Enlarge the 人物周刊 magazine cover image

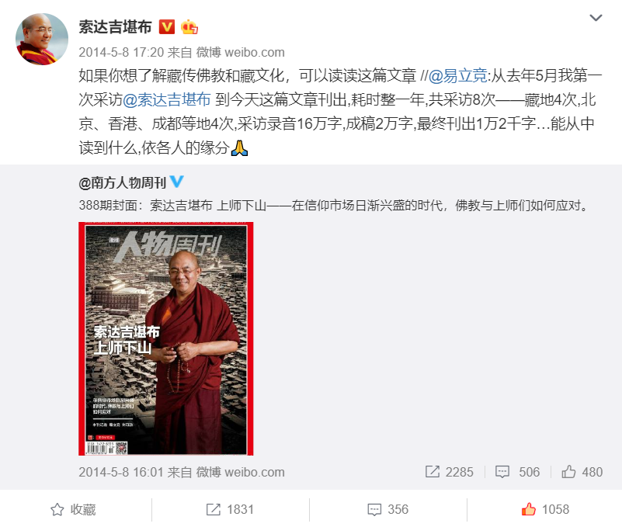click(x=166, y=338)
